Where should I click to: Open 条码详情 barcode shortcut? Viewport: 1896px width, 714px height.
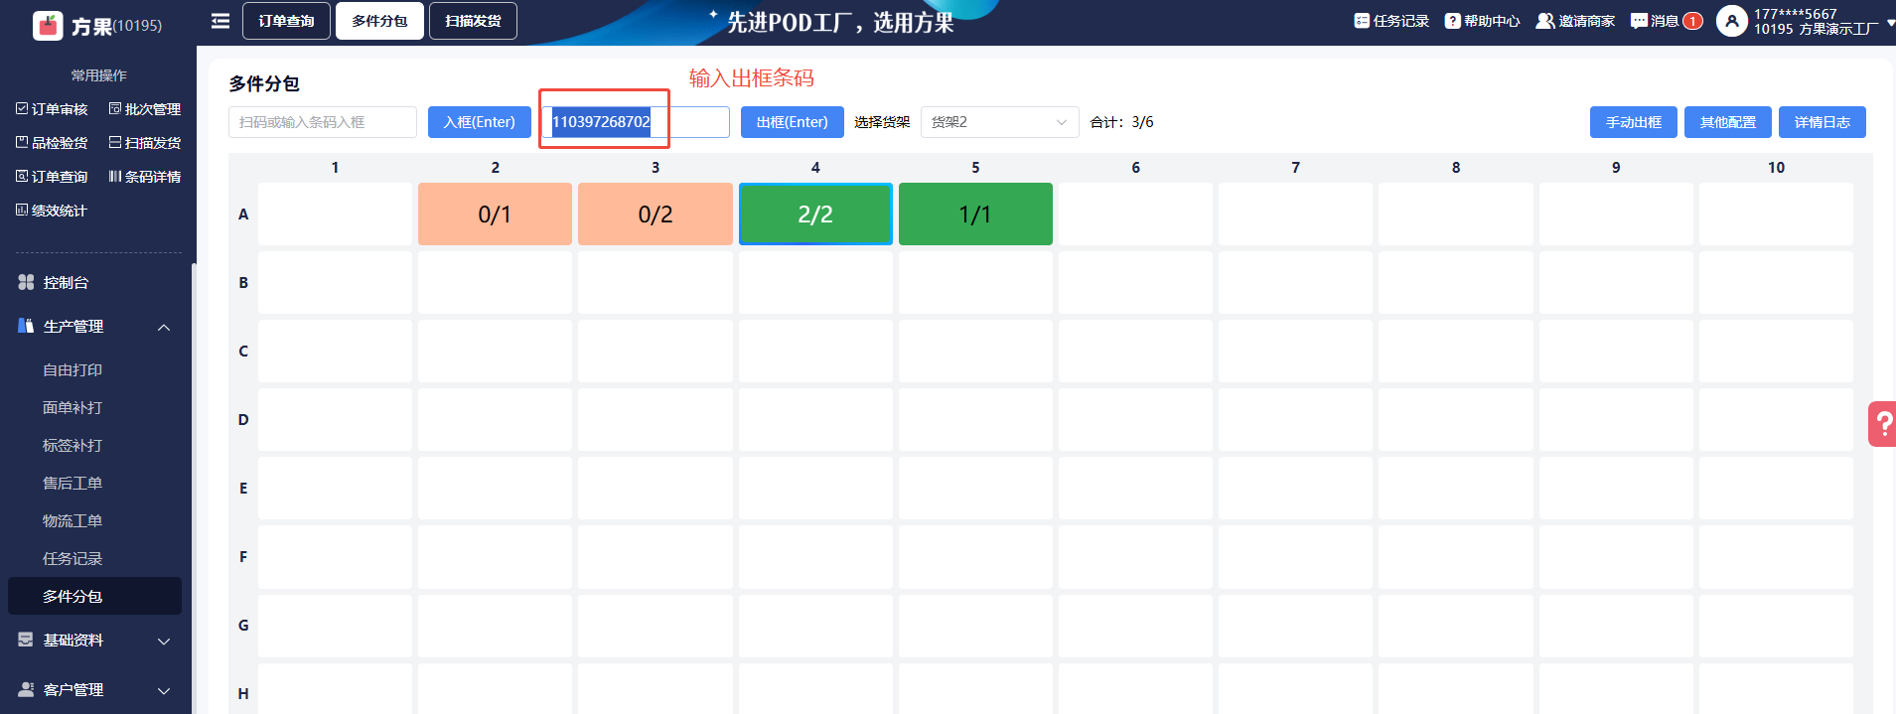tap(145, 177)
